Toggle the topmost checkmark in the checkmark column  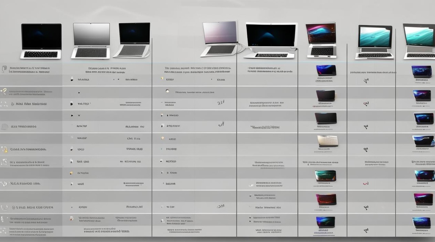pyautogui.click(x=366, y=80)
